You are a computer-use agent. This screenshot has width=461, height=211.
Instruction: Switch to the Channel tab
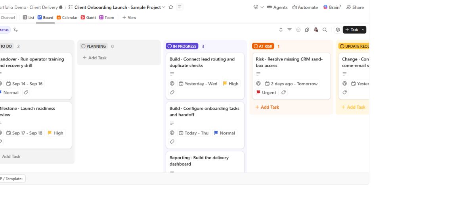8,17
